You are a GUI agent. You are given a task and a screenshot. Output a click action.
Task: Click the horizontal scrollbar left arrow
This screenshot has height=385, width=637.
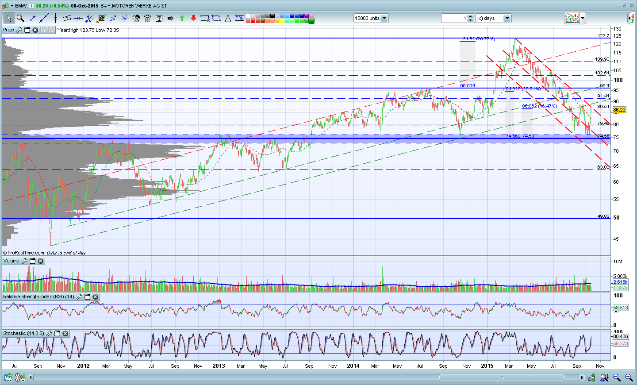[31, 377]
